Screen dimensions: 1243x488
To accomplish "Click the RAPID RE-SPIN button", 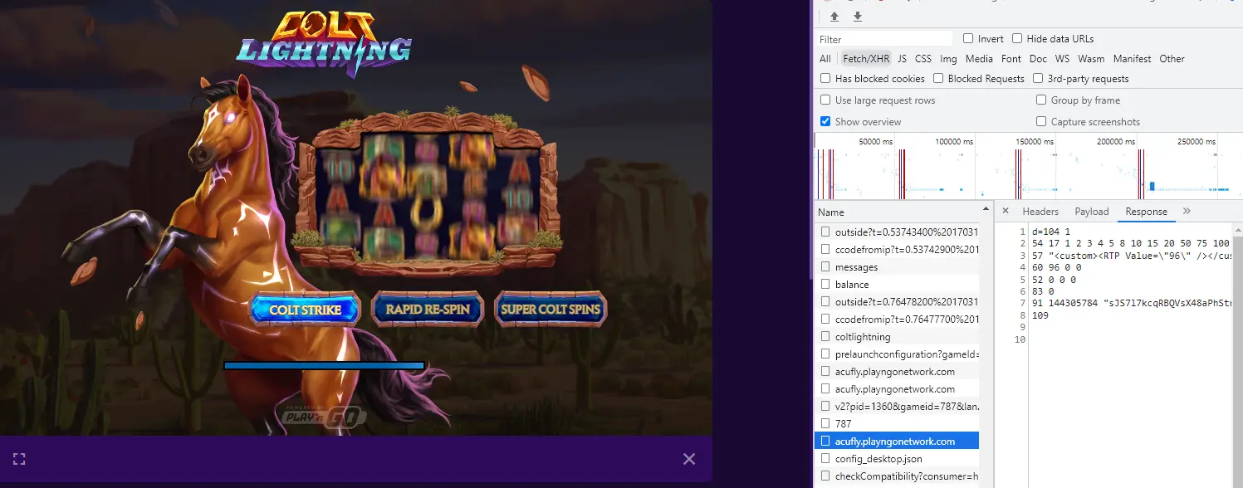I will click(x=428, y=310).
